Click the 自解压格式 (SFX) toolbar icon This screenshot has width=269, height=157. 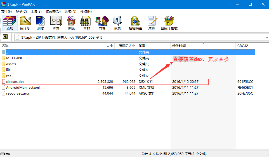[169, 23]
